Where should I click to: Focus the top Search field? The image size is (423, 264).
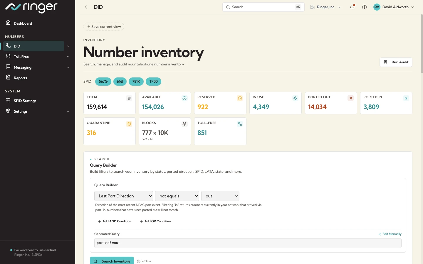(263, 7)
